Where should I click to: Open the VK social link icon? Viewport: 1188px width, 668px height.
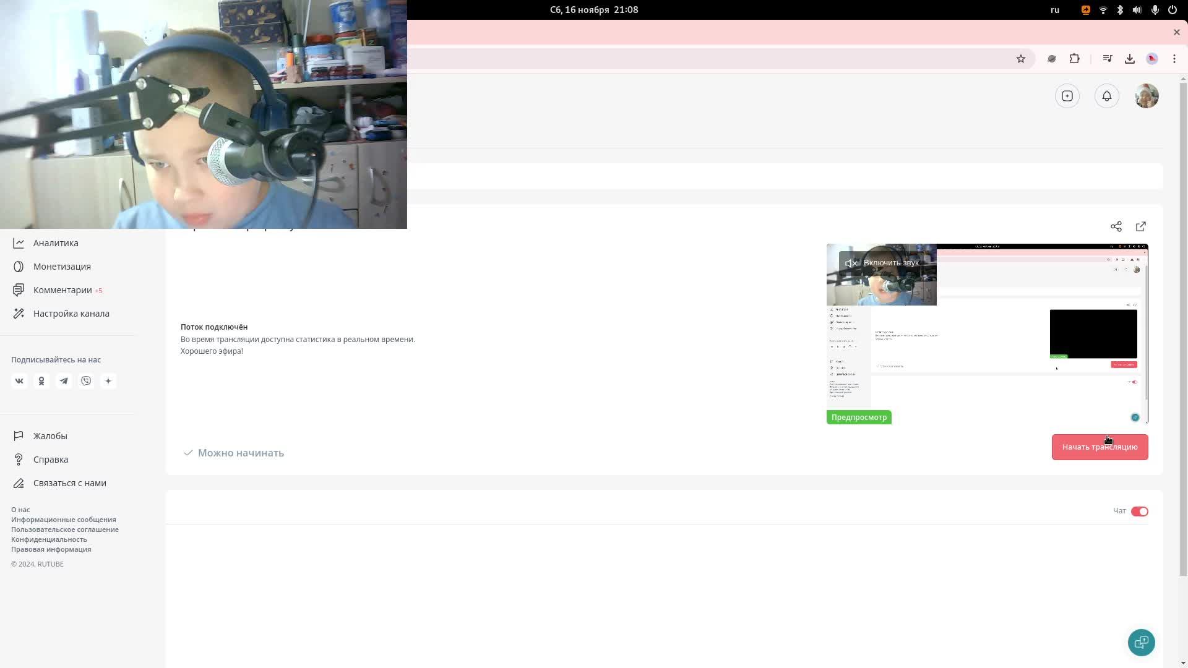point(19,381)
